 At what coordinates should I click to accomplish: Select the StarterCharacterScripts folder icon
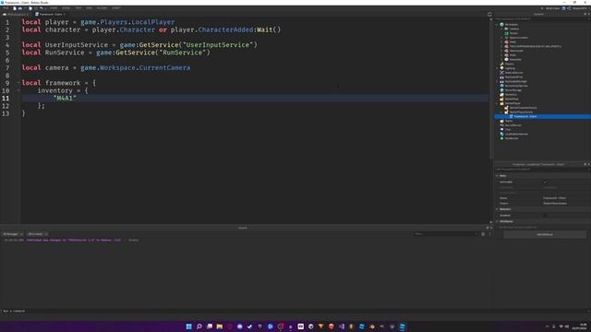pyautogui.click(x=507, y=108)
